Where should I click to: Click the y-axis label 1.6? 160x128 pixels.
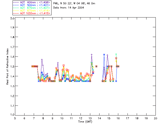click(12, 57)
